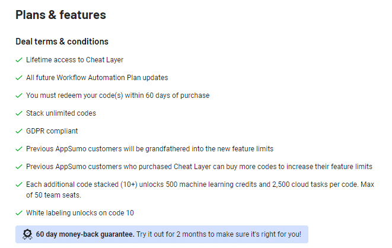Click the checkmark beside GDPR compliant

(19, 131)
